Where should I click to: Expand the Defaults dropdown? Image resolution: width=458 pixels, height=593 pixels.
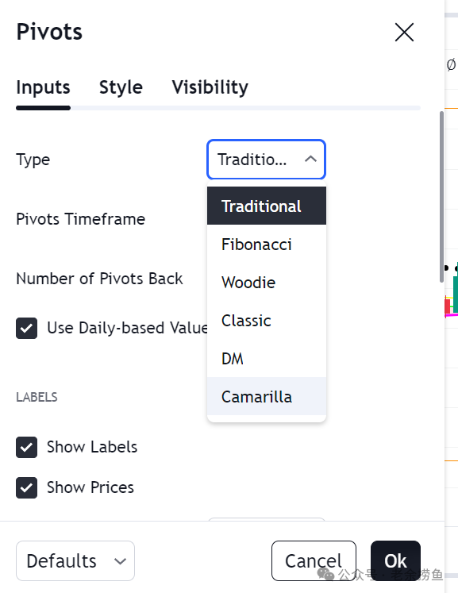tap(75, 561)
